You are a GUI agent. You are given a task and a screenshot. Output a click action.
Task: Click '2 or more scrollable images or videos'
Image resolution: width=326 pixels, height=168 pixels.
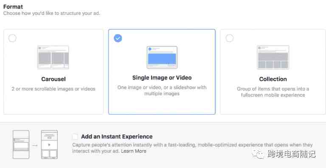(x=53, y=89)
